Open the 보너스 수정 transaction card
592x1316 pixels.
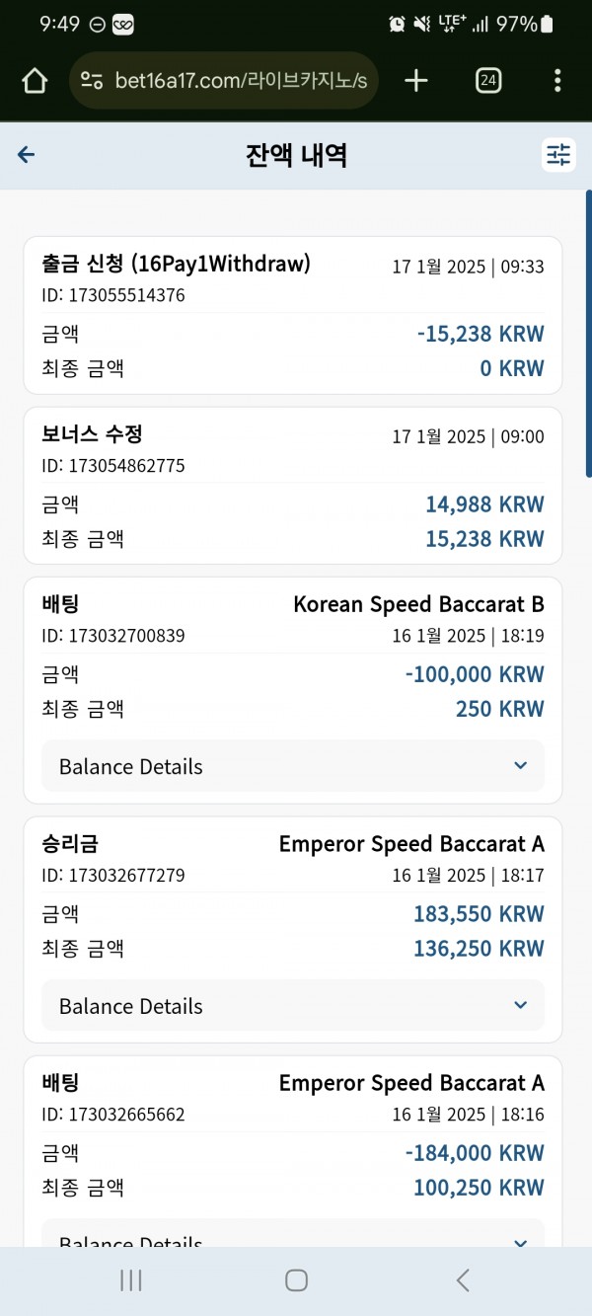click(x=293, y=486)
